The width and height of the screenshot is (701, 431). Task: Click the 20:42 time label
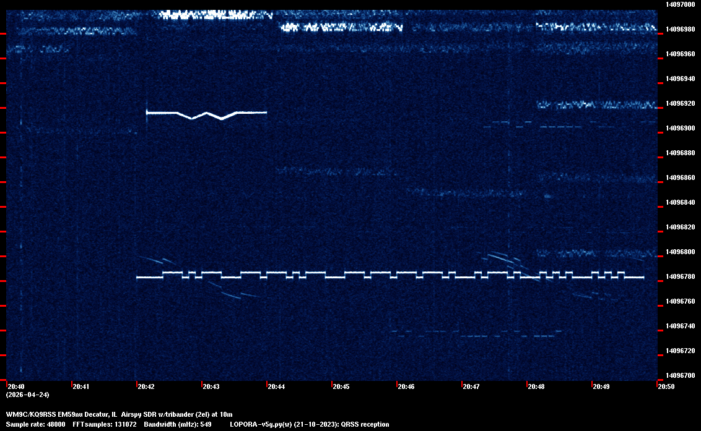146,386
